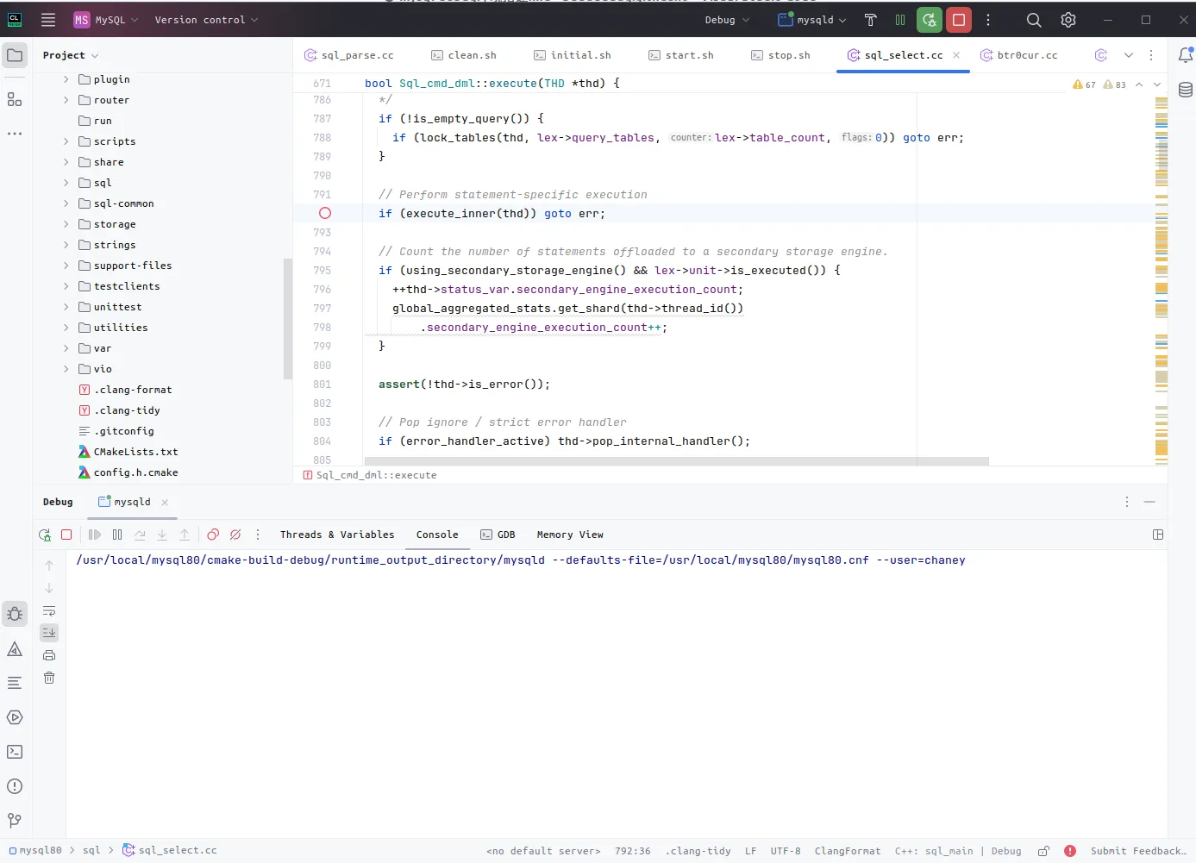
Task: Open the CMake tool window triangle icon
Action: pyautogui.click(x=15, y=648)
